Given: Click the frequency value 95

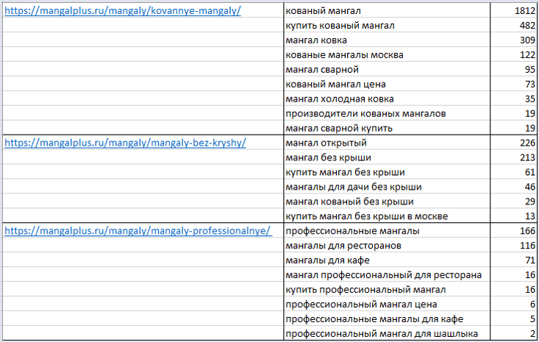Looking at the screenshot, I should pos(530,70).
